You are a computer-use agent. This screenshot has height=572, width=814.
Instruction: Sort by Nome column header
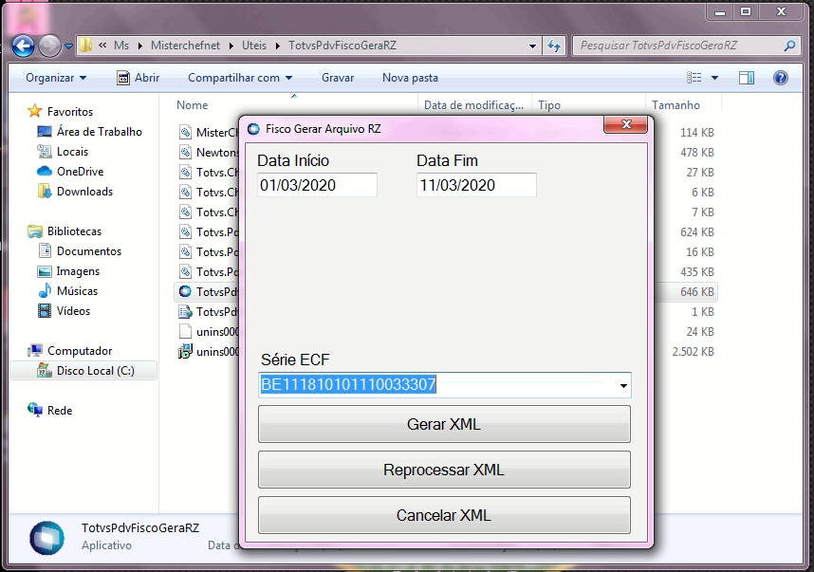(x=192, y=105)
